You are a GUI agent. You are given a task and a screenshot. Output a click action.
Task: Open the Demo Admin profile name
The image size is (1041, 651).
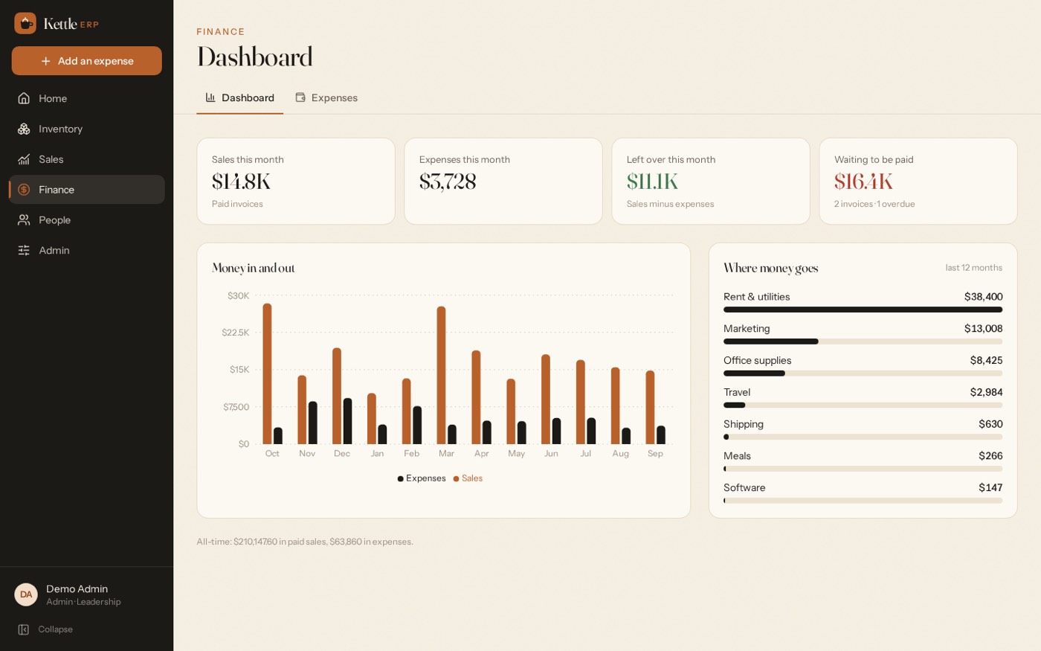coord(77,589)
